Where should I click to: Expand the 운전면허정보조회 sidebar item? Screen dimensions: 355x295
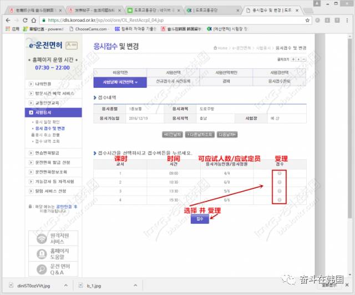click(53, 172)
